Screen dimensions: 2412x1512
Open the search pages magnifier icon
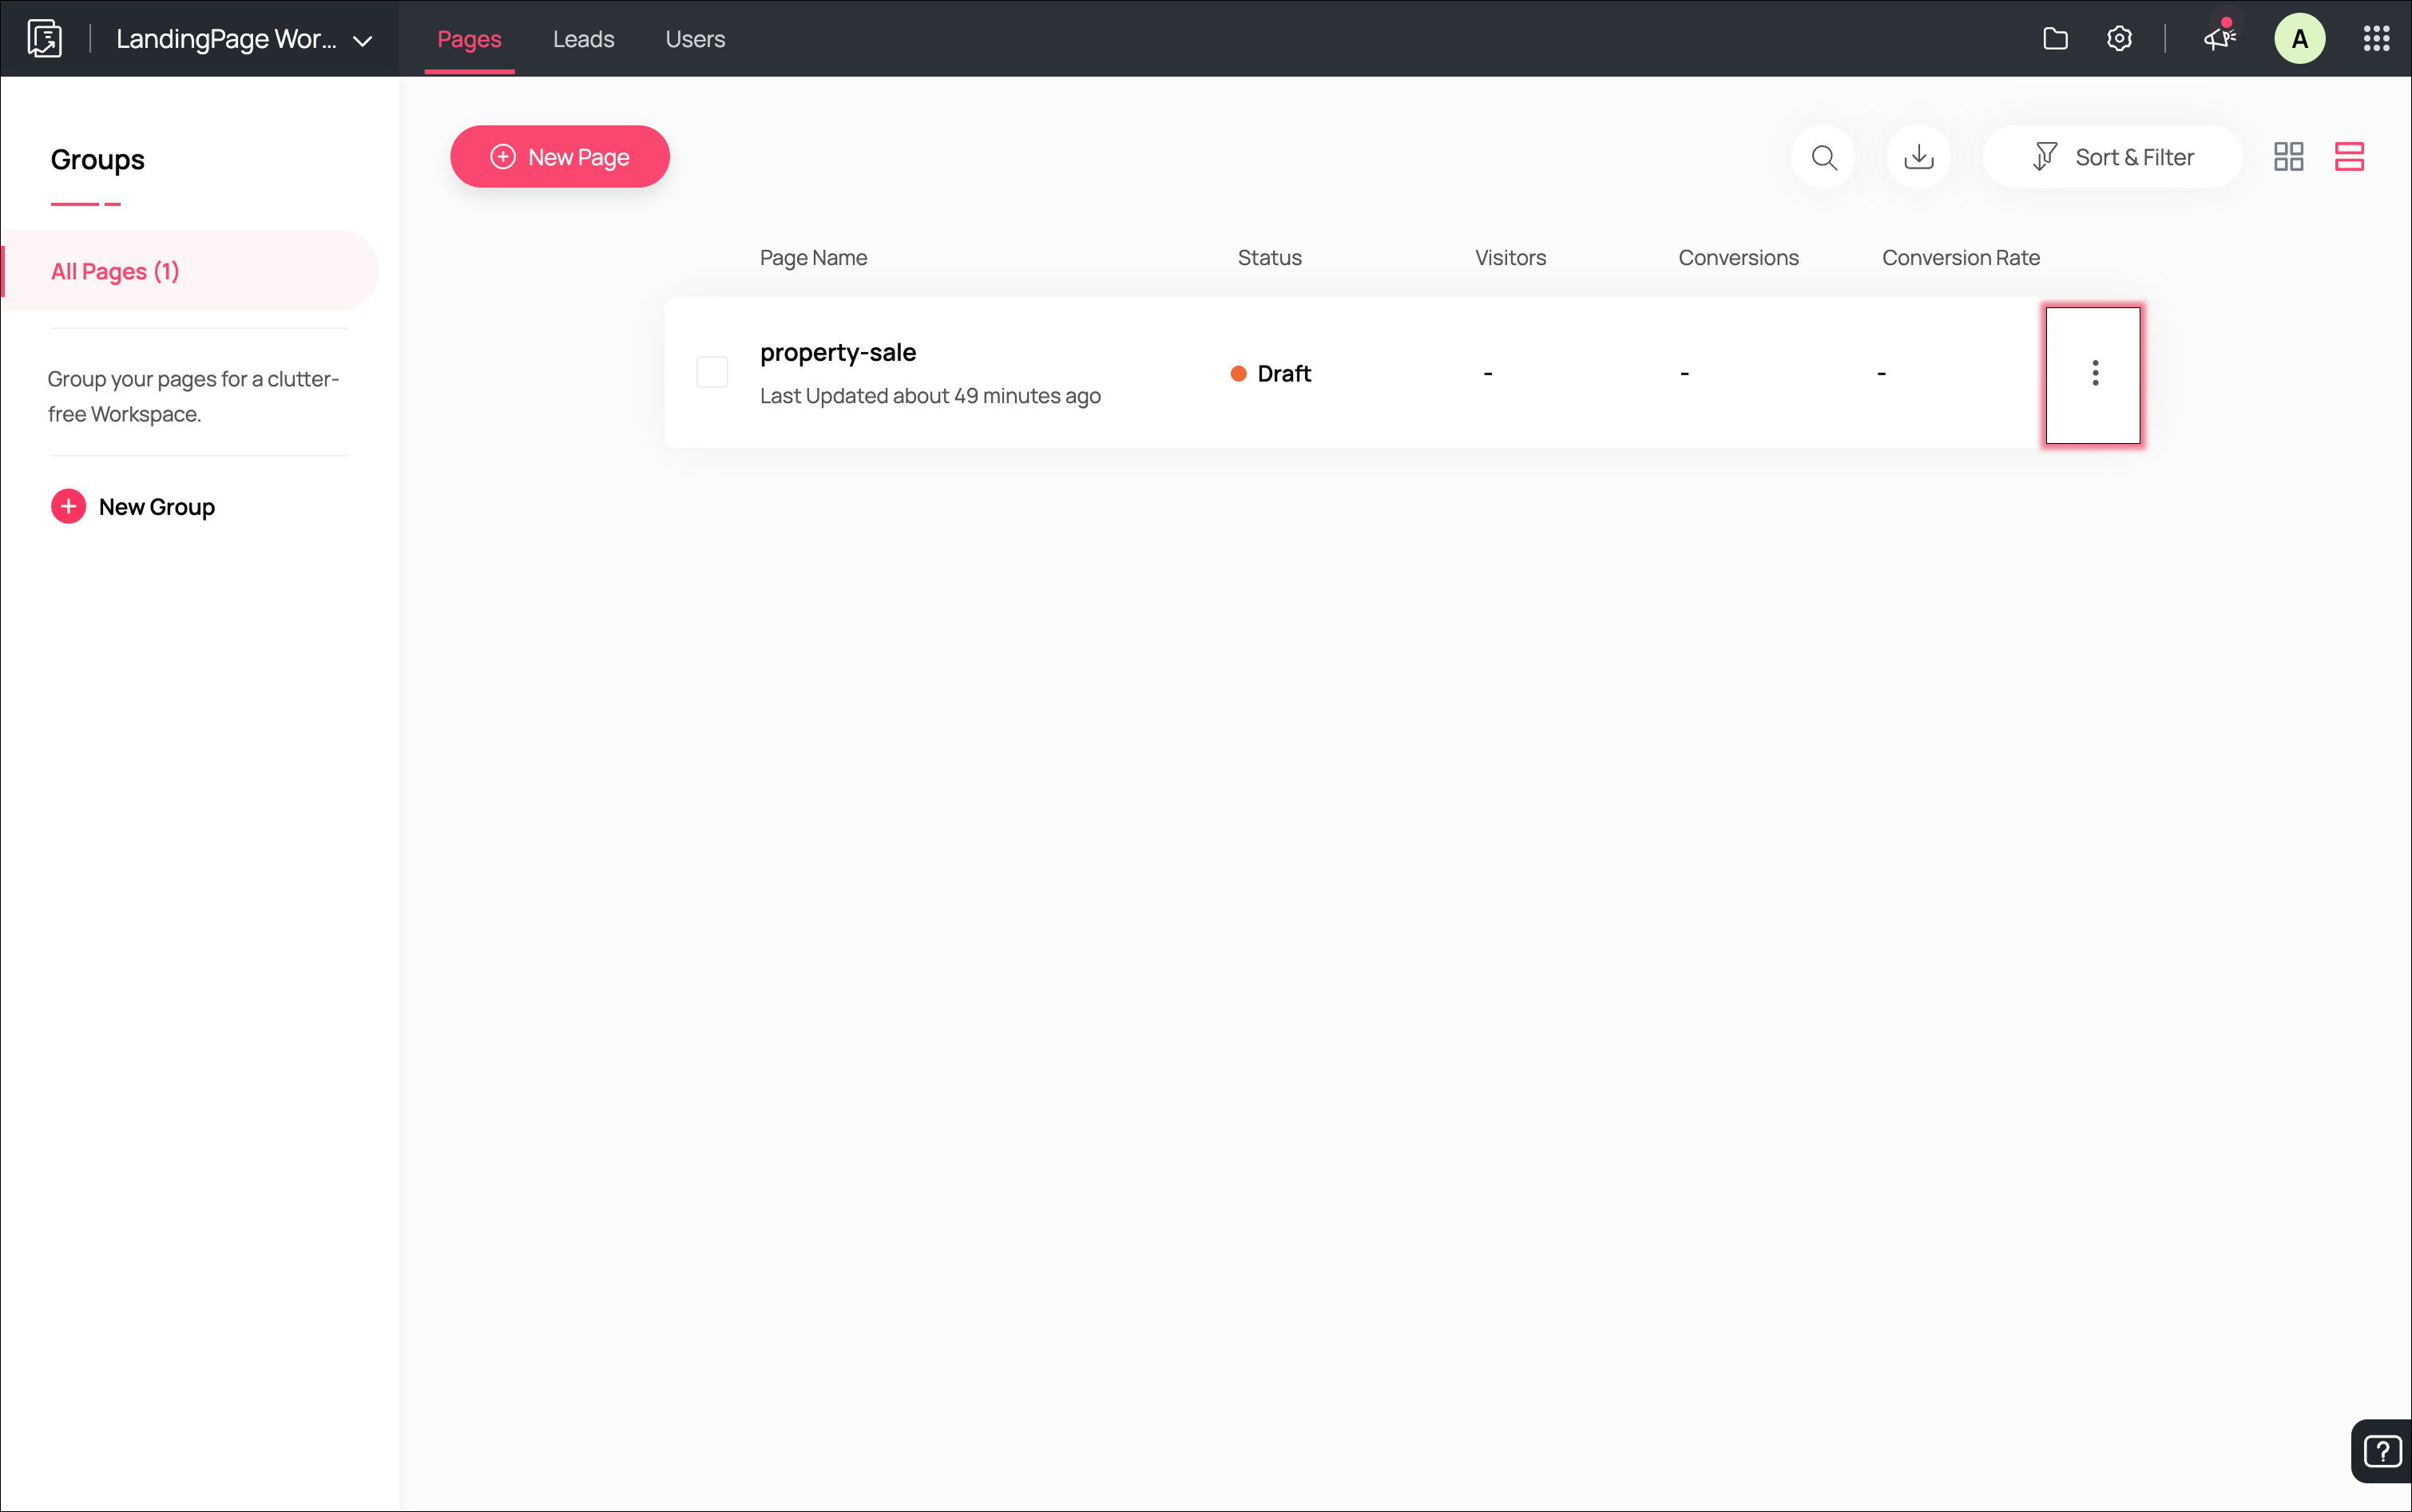(x=1823, y=157)
